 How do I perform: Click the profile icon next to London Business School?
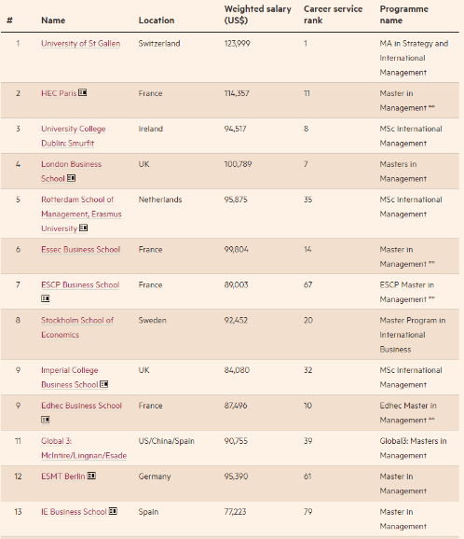(x=71, y=178)
